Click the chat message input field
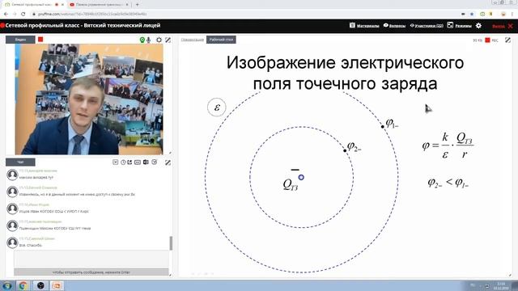This screenshot has width=518, height=291. coord(91,259)
